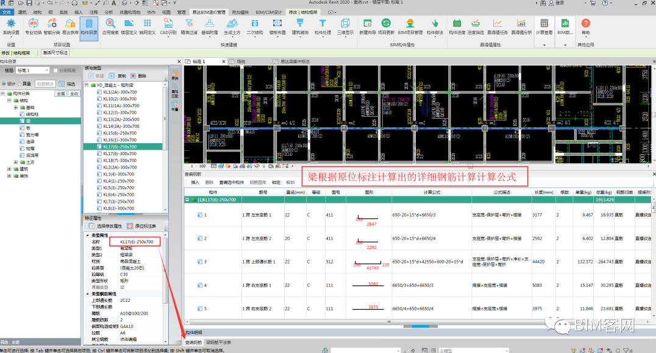Toggle the 分类隔离 checkbox
This screenshot has height=353, width=656.
[x=56, y=71]
